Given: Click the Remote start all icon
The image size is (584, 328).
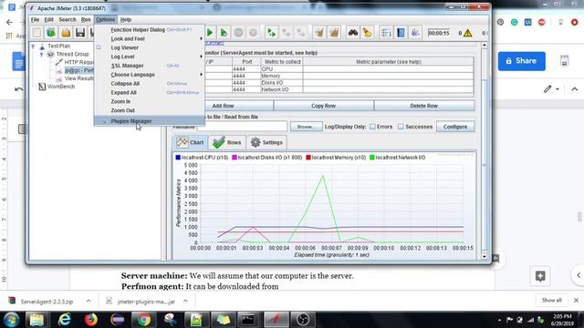Looking at the screenshot, I should click(272, 33).
